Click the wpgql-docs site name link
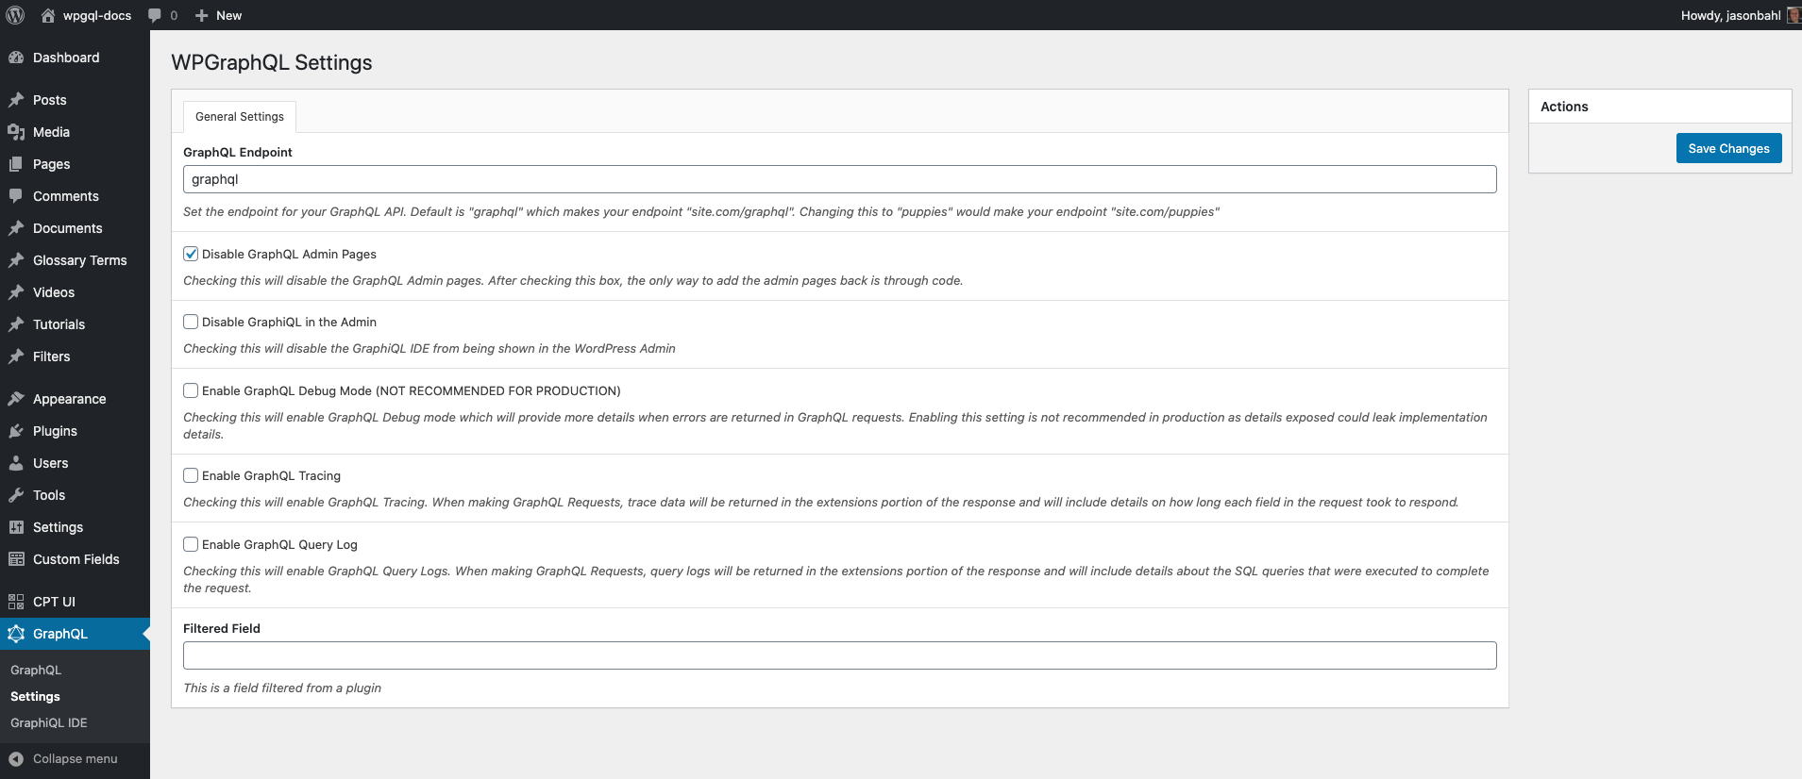Viewport: 1802px width, 779px height. point(97,15)
